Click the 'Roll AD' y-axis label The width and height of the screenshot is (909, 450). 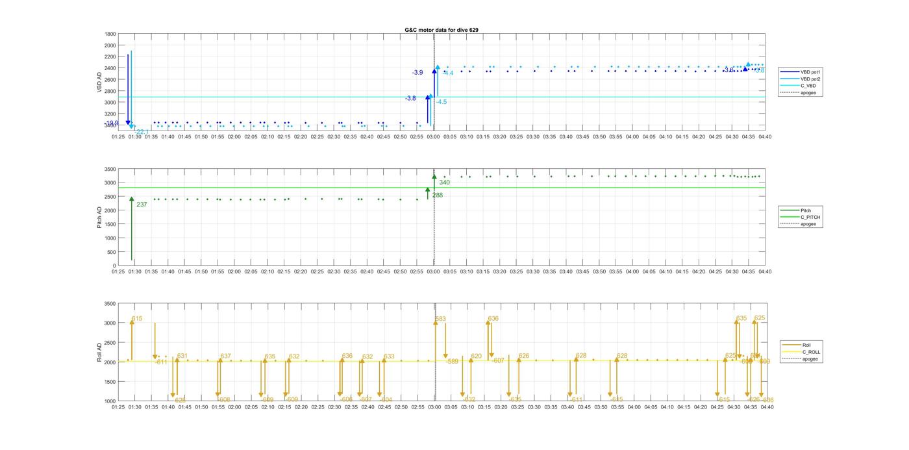click(100, 353)
